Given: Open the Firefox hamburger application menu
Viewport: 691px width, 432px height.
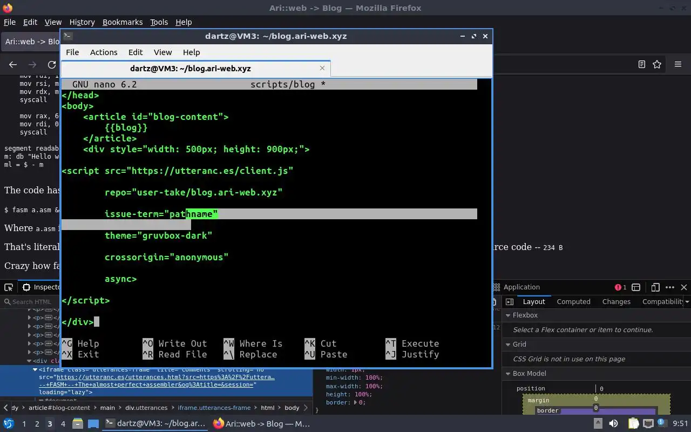Looking at the screenshot, I should (678, 64).
